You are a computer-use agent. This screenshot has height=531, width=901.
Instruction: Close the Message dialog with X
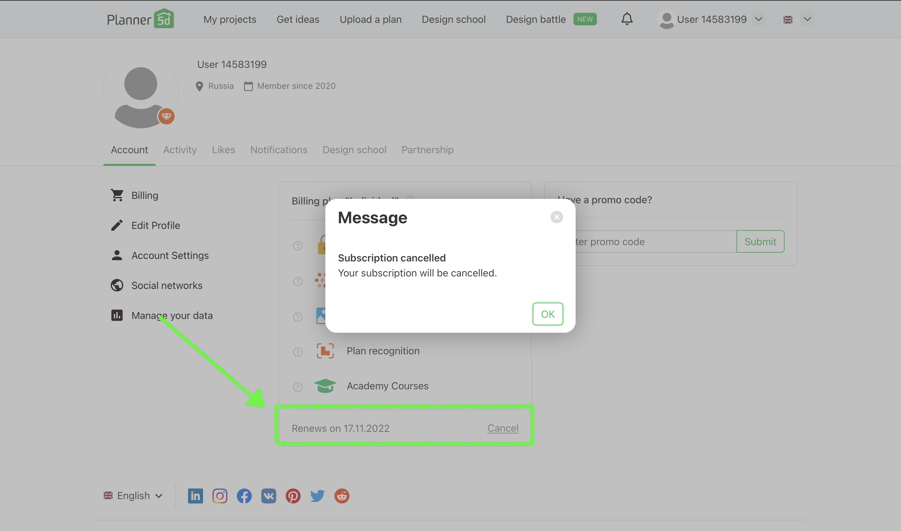point(556,217)
